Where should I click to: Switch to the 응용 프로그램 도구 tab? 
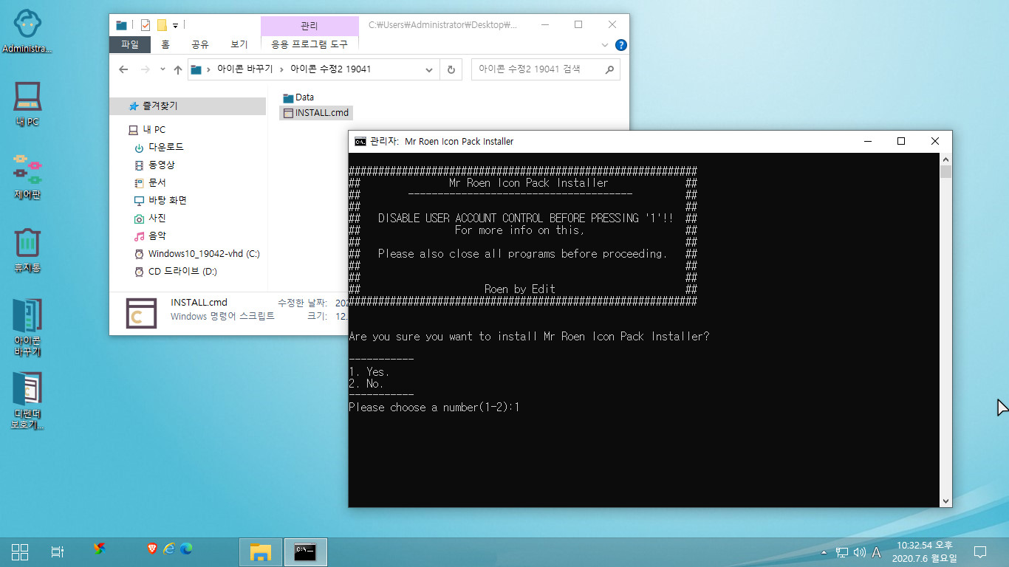click(x=309, y=44)
